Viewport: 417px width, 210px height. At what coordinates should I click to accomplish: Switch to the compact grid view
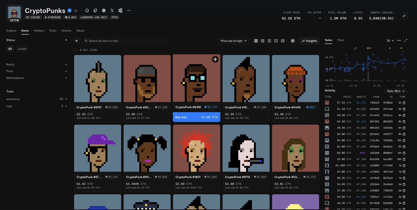click(263, 41)
